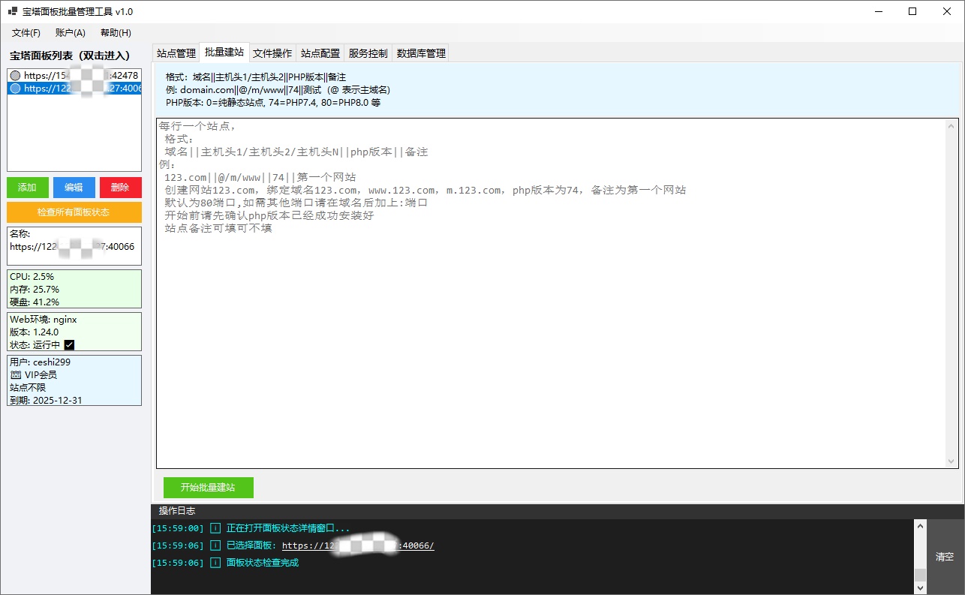Click inside the batch site input text area

click(552, 338)
